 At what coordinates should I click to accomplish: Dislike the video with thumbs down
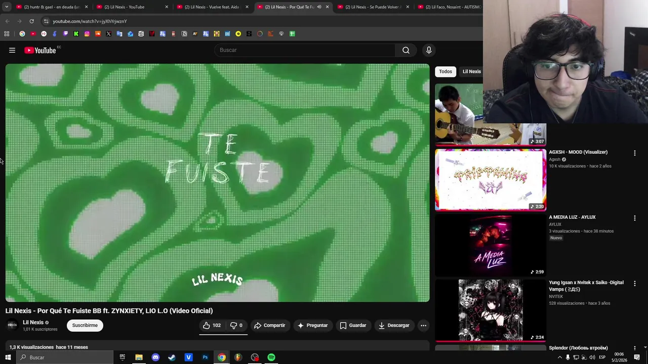(236, 325)
